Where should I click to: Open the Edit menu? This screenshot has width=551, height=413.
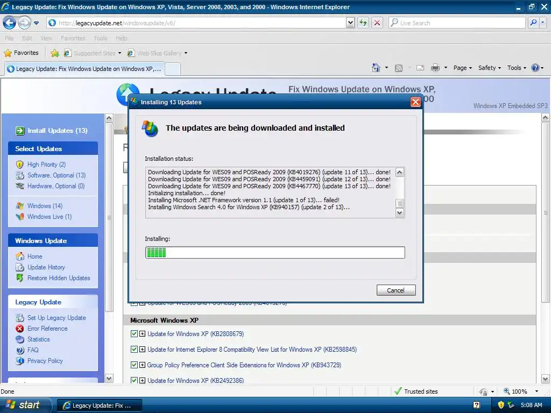click(27, 38)
